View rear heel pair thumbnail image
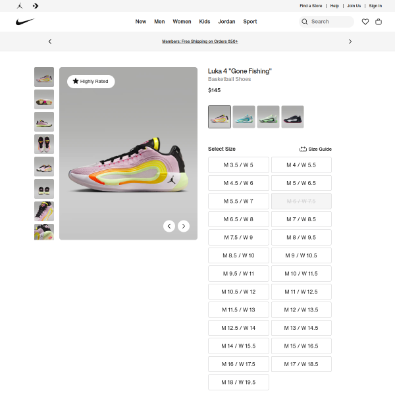The image size is (395, 395). pos(44,189)
